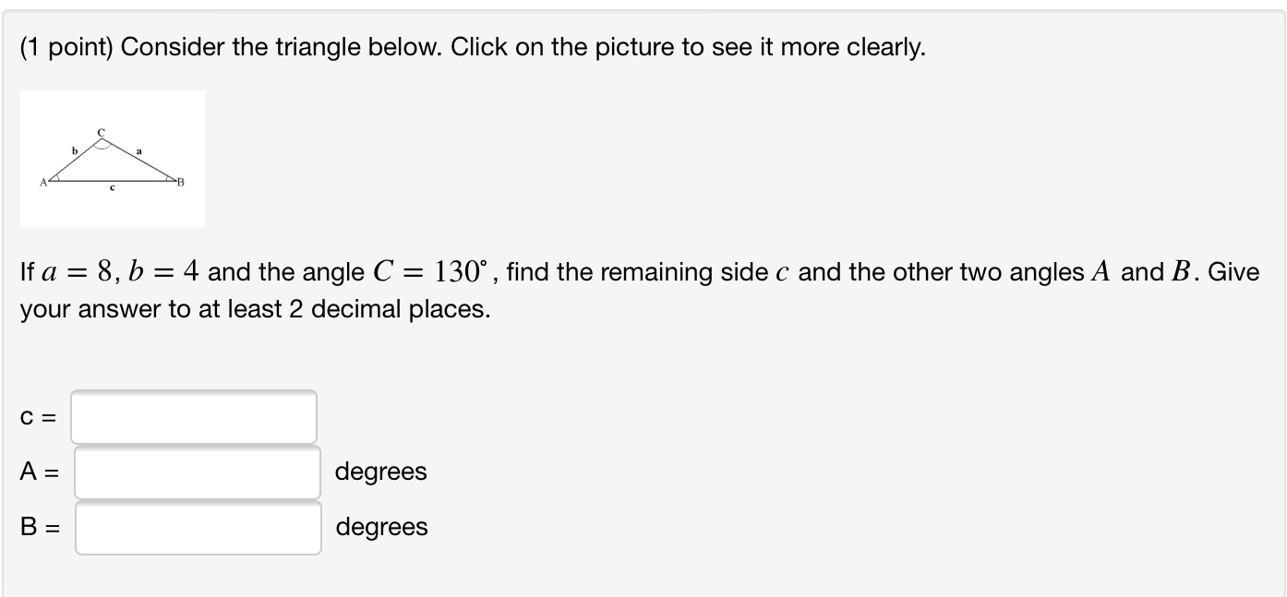Click vertex B label in the triangle image

(x=181, y=182)
